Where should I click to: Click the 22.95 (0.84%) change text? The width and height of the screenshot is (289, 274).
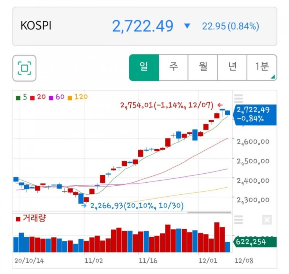click(231, 26)
